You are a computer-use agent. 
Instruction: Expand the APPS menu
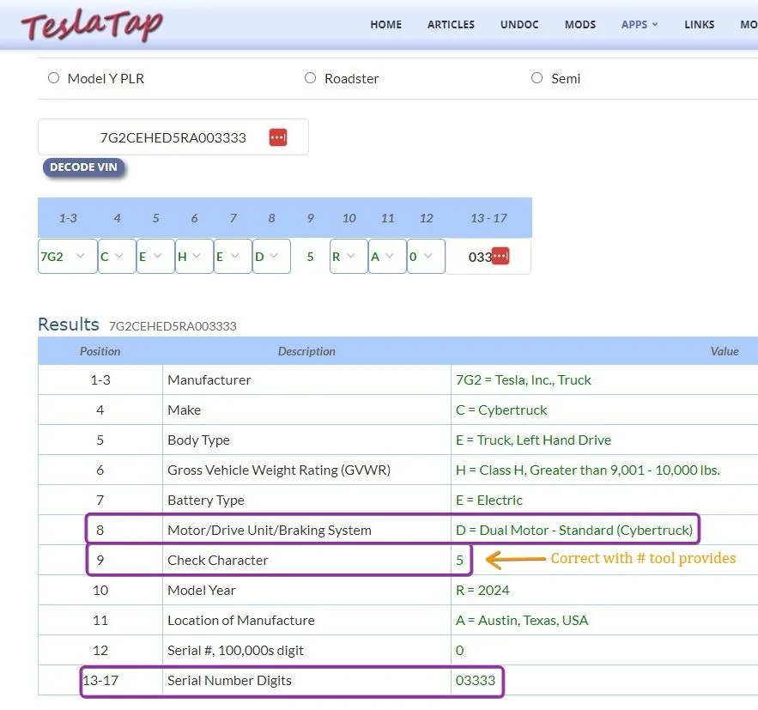(x=639, y=25)
